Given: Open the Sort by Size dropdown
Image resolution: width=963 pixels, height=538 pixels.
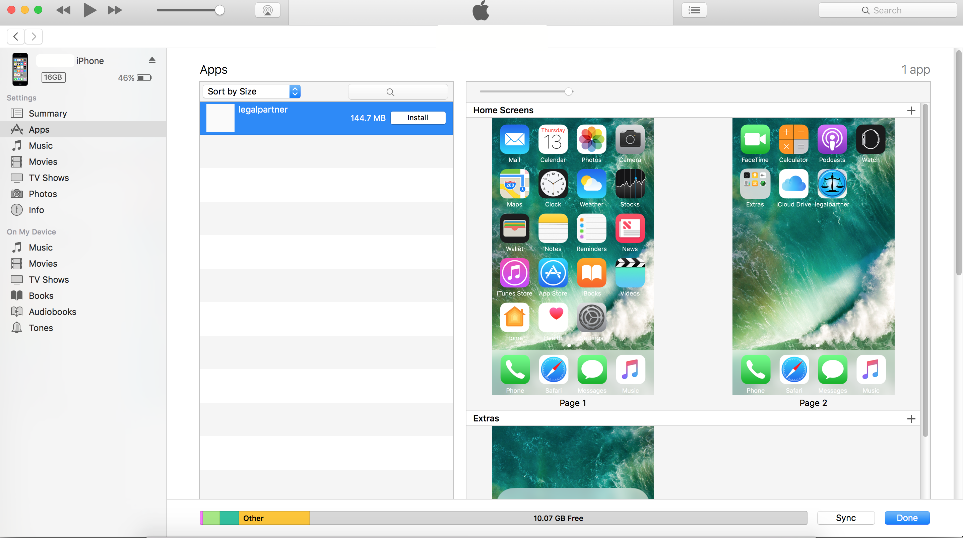Looking at the screenshot, I should tap(251, 91).
